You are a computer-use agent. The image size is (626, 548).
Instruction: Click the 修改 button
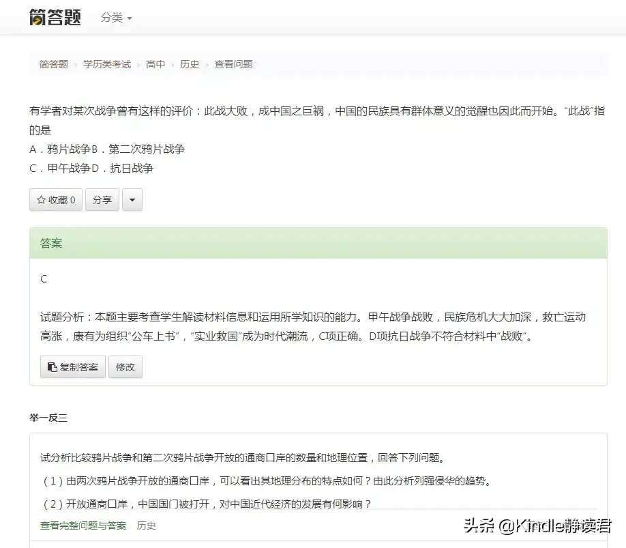tap(125, 366)
